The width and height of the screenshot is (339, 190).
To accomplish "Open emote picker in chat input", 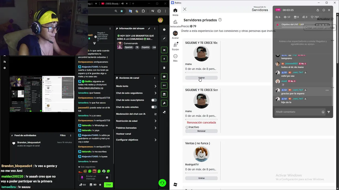I will 107,178.
